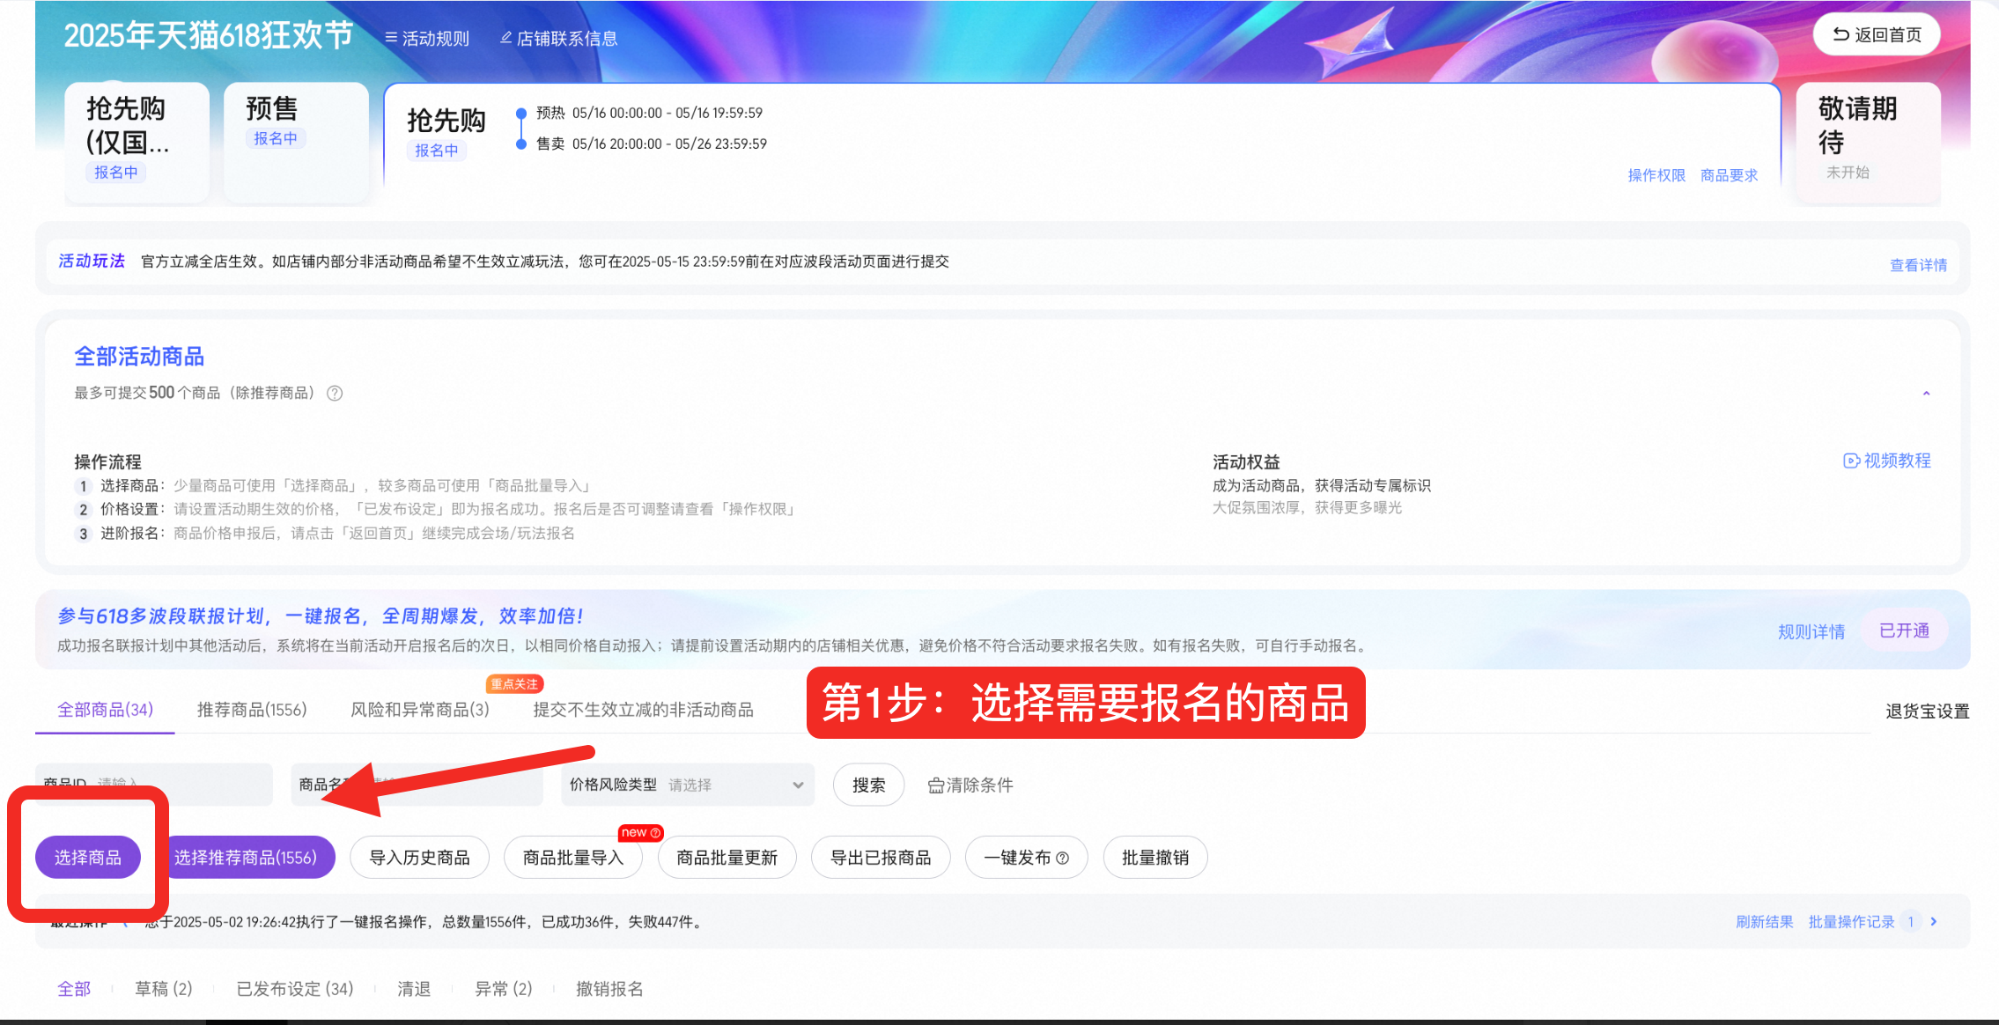Select 已发布设定 (34) status filter
The image size is (1999, 1025).
(x=295, y=989)
